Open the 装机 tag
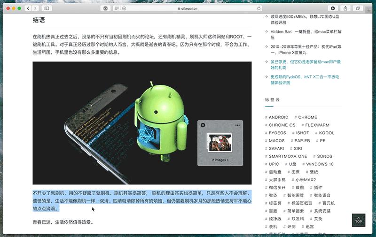376x237 pixels. pyautogui.click(x=271, y=227)
